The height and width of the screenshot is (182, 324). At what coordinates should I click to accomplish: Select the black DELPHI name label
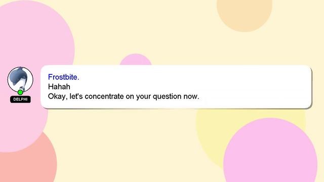click(20, 99)
